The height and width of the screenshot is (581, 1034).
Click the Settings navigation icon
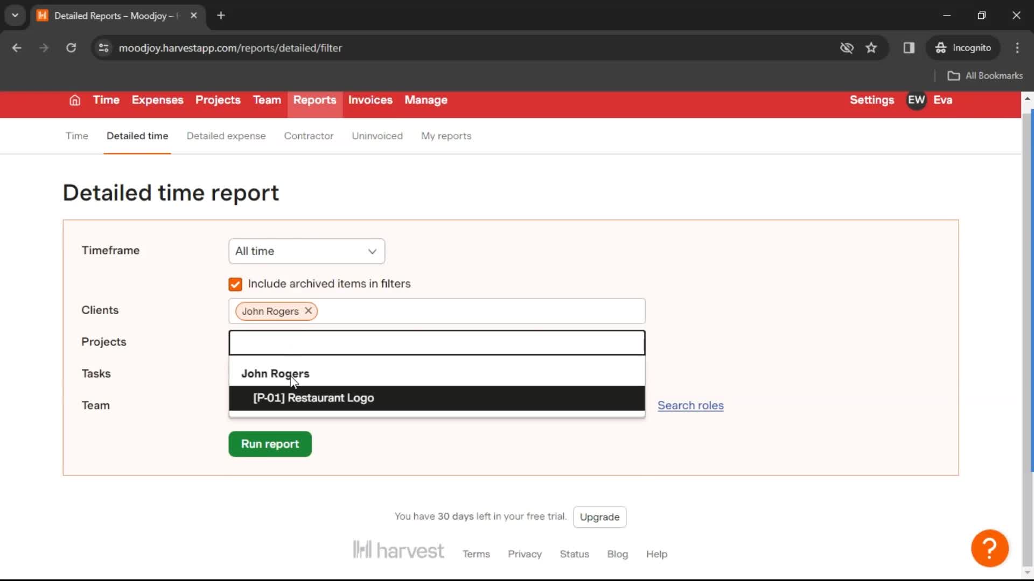tap(871, 100)
